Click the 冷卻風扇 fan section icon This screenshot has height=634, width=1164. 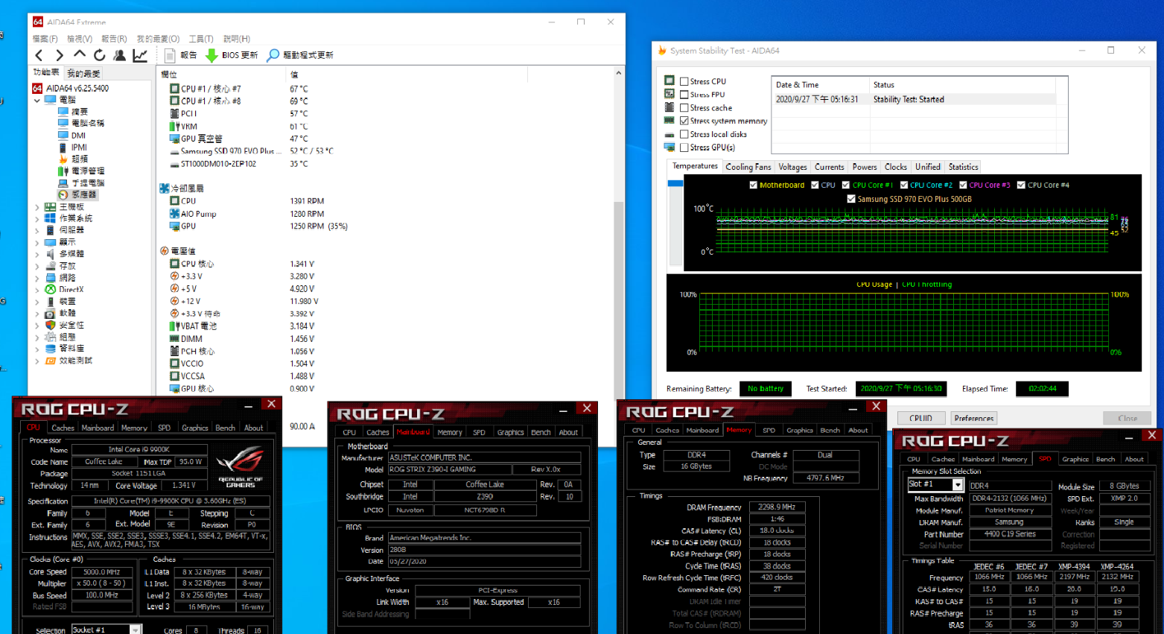point(164,188)
